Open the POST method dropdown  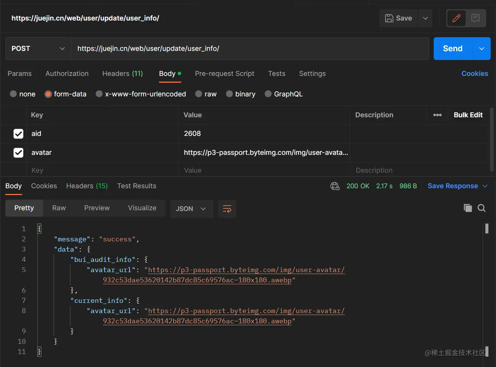pyautogui.click(x=38, y=49)
